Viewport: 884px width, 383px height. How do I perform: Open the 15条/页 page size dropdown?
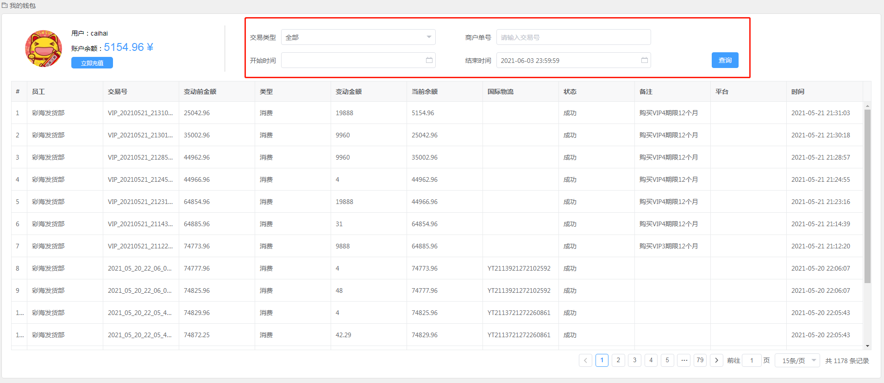click(797, 360)
